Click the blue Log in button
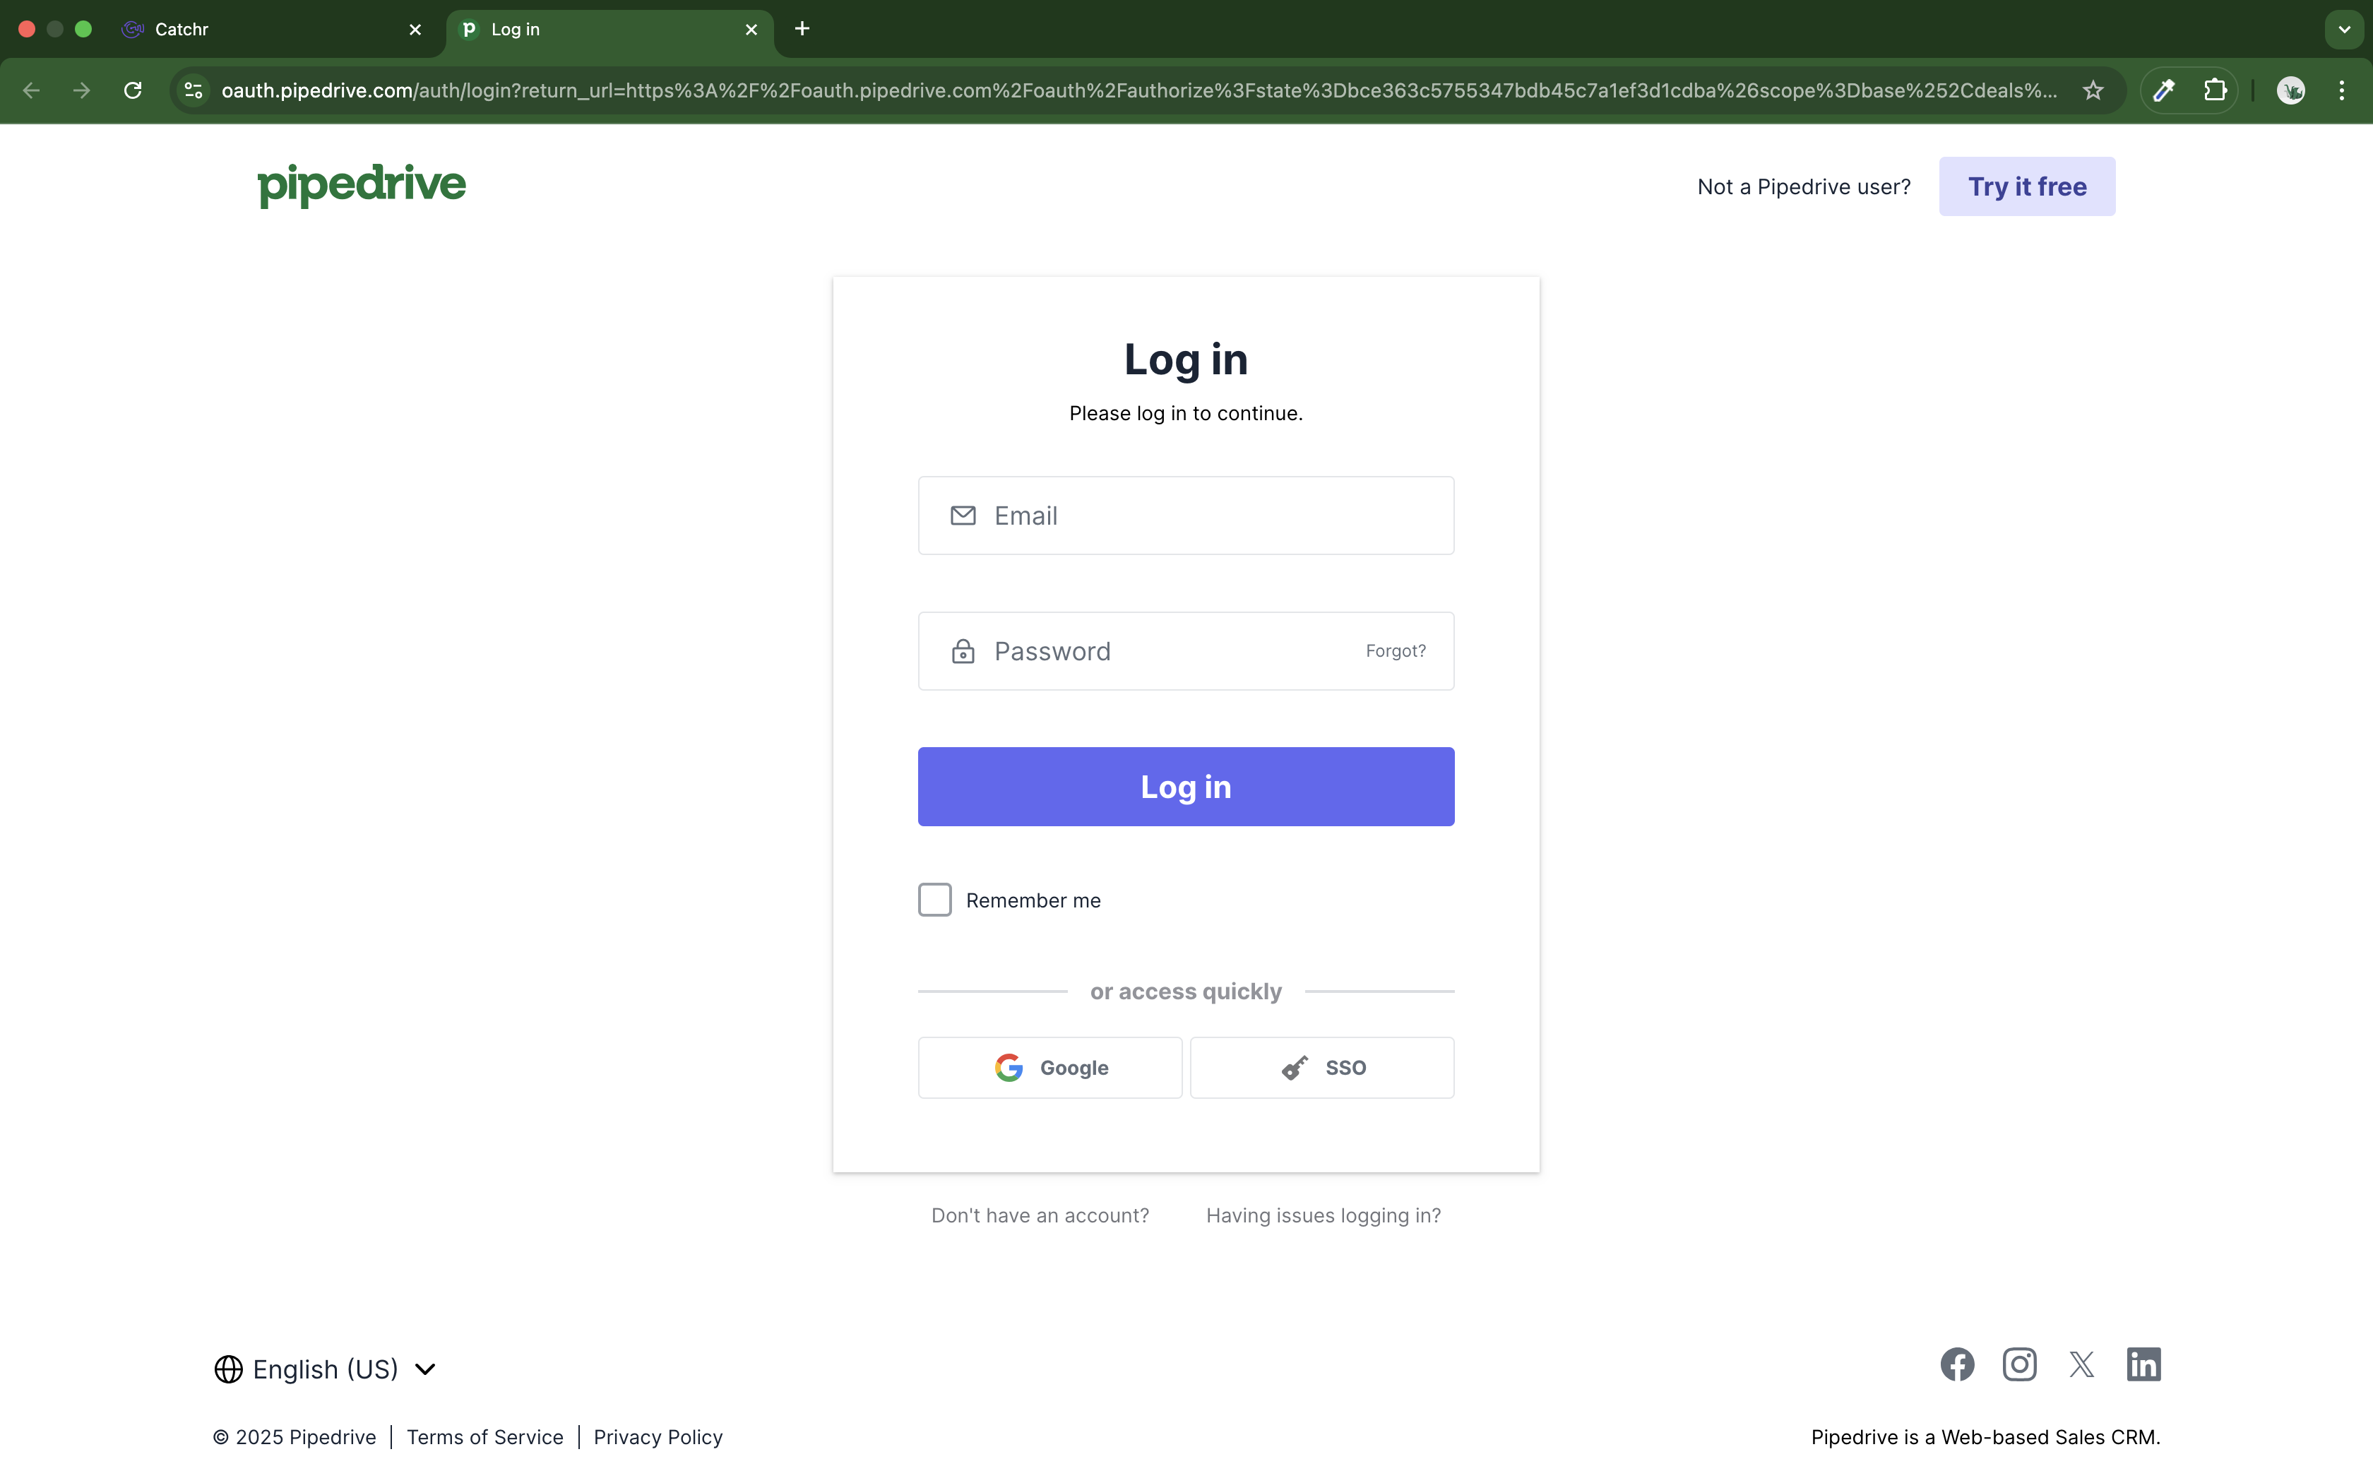 pyautogui.click(x=1186, y=787)
